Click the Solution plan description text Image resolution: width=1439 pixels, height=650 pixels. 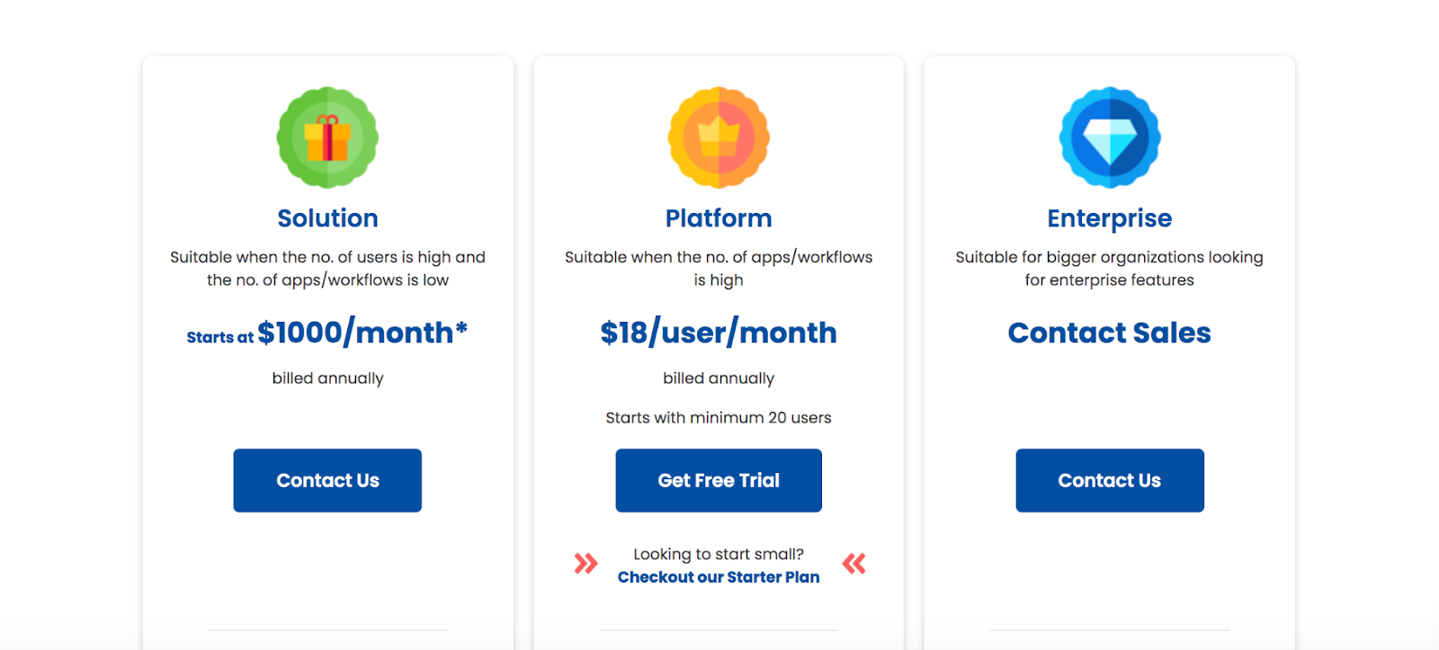pos(327,269)
